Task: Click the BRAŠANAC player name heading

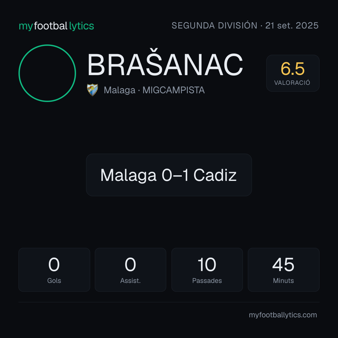Action: point(165,64)
